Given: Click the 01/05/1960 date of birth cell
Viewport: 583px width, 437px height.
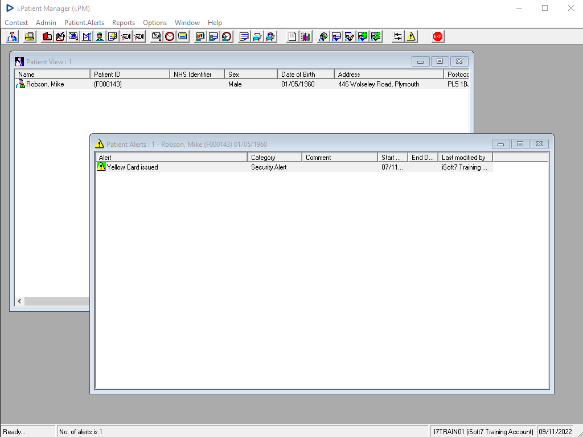Looking at the screenshot, I should (x=298, y=84).
